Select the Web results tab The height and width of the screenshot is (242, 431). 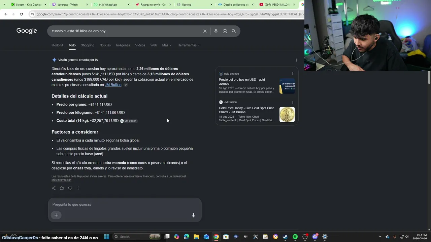coord(154,45)
